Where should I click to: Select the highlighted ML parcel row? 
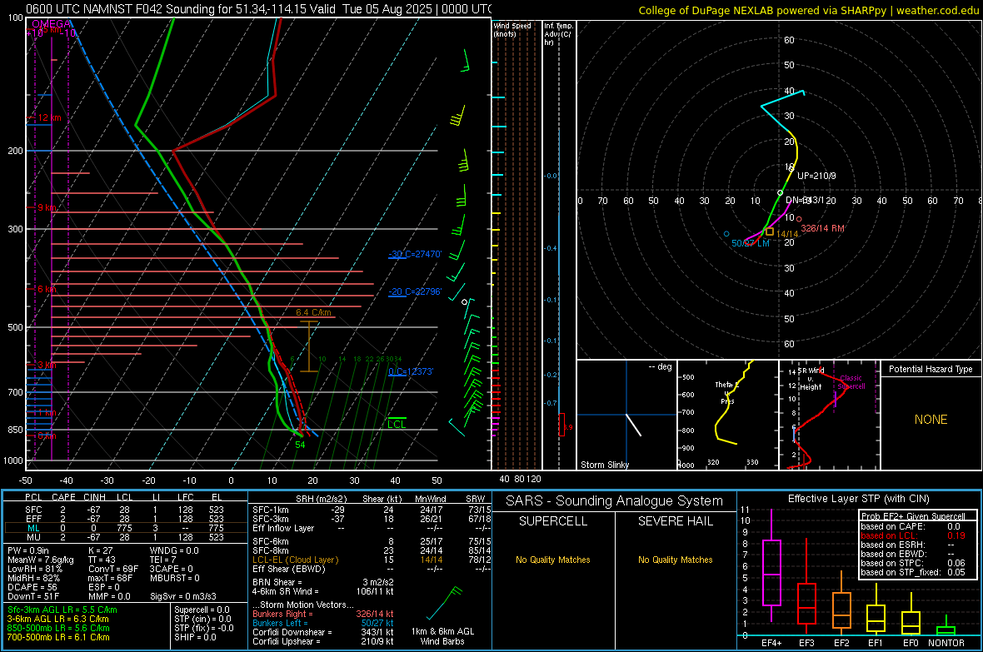click(126, 528)
